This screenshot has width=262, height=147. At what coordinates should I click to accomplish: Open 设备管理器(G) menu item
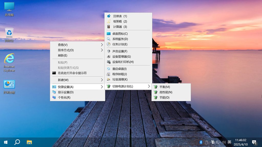click(x=128, y=56)
